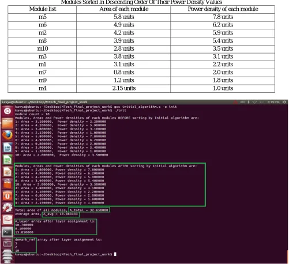Click the terminal prompt cursor on last line
Screen dimensions: 289x264
click(115, 254)
